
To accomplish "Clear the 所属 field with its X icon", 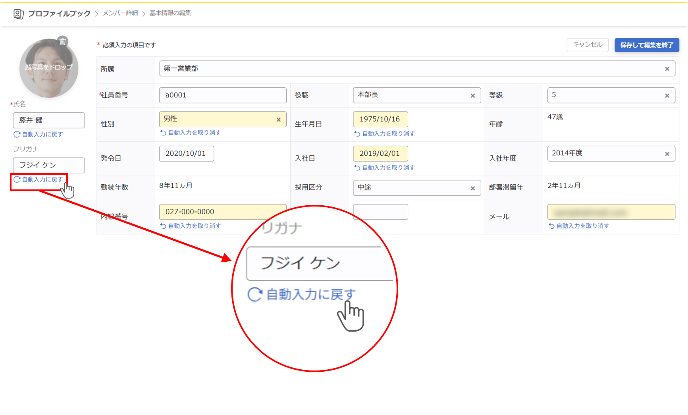I will pos(667,69).
